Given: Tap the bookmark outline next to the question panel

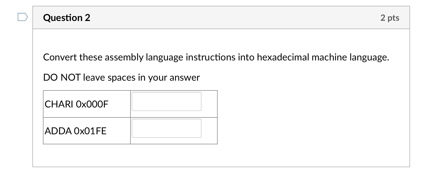Looking at the screenshot, I should (x=23, y=17).
